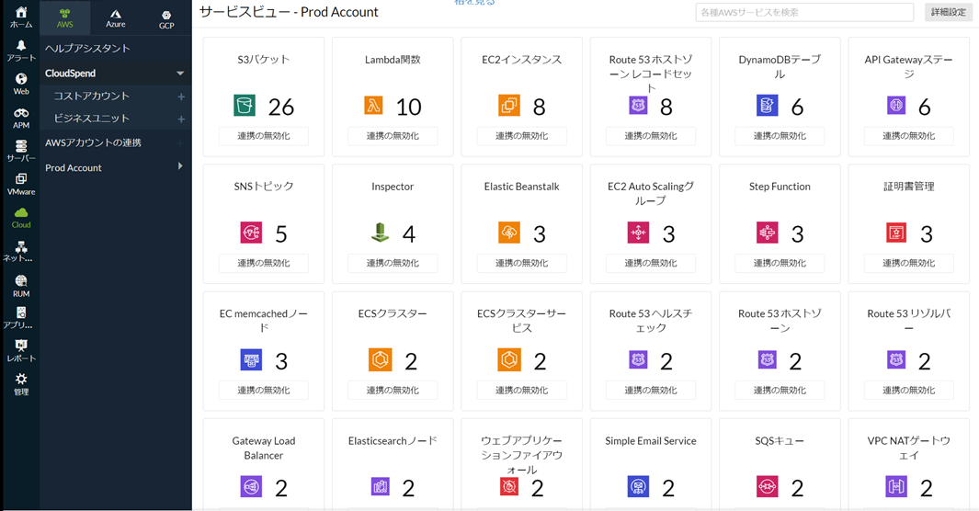979x511 pixels.
Task: Click the AWS service search field
Action: (x=803, y=13)
